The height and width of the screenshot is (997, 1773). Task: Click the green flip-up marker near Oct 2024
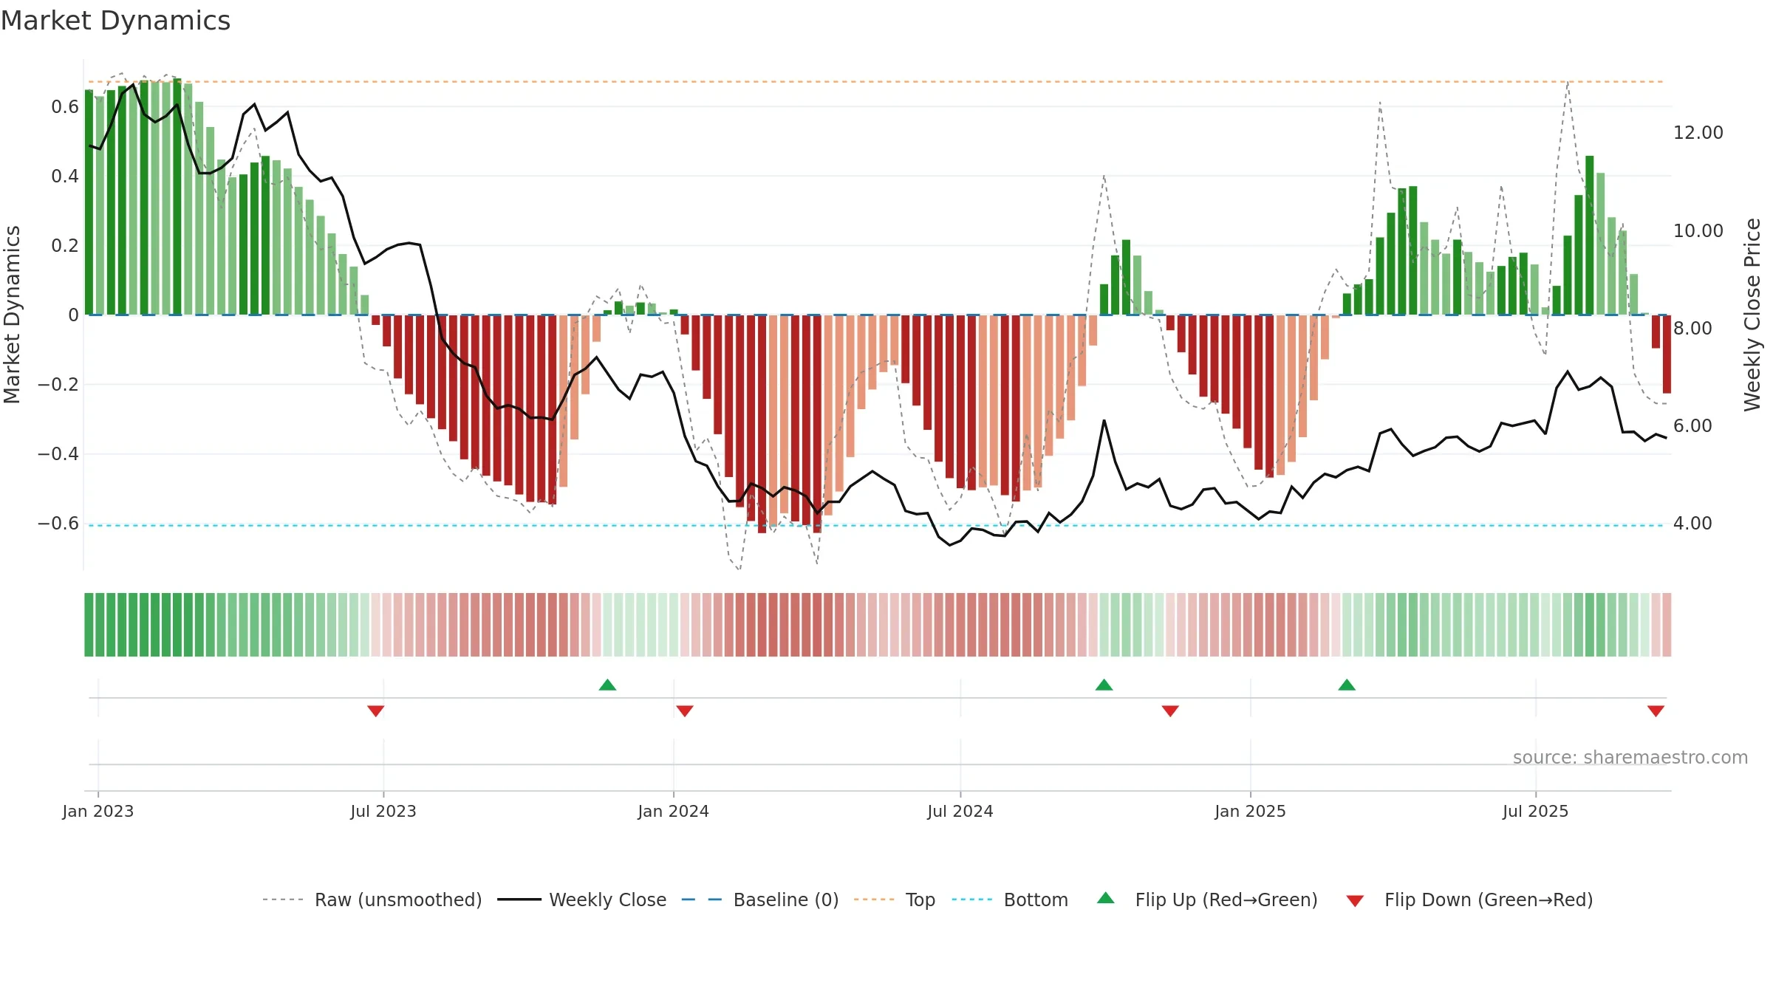click(x=1104, y=685)
